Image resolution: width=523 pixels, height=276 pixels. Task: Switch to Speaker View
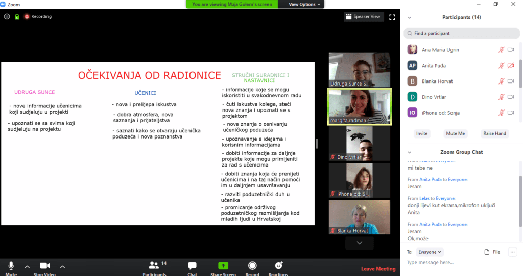(x=363, y=17)
